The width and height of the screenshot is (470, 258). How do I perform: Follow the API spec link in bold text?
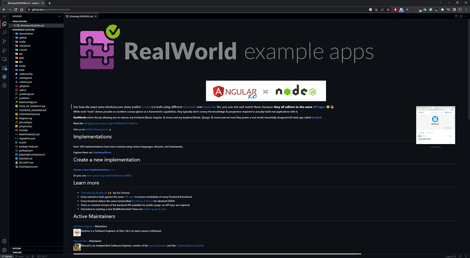click(x=319, y=107)
